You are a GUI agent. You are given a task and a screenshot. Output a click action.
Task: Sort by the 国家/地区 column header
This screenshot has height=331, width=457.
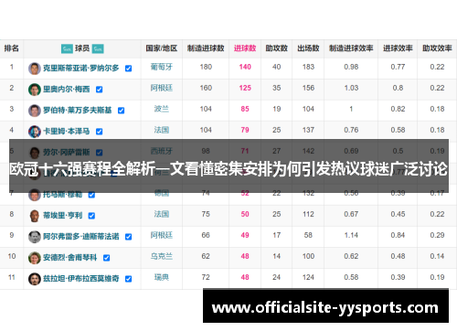click(x=162, y=48)
